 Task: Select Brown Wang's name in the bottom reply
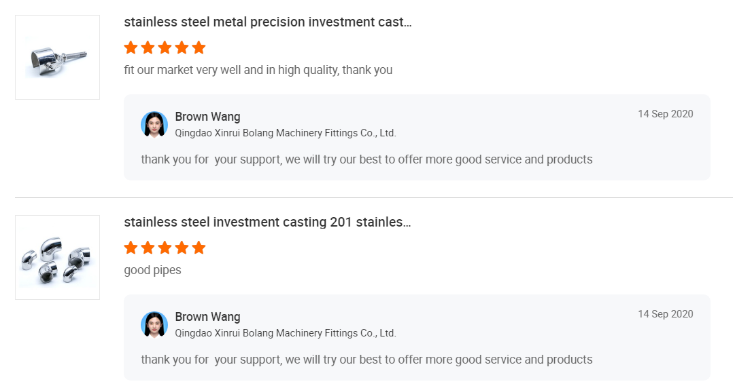pyautogui.click(x=207, y=317)
